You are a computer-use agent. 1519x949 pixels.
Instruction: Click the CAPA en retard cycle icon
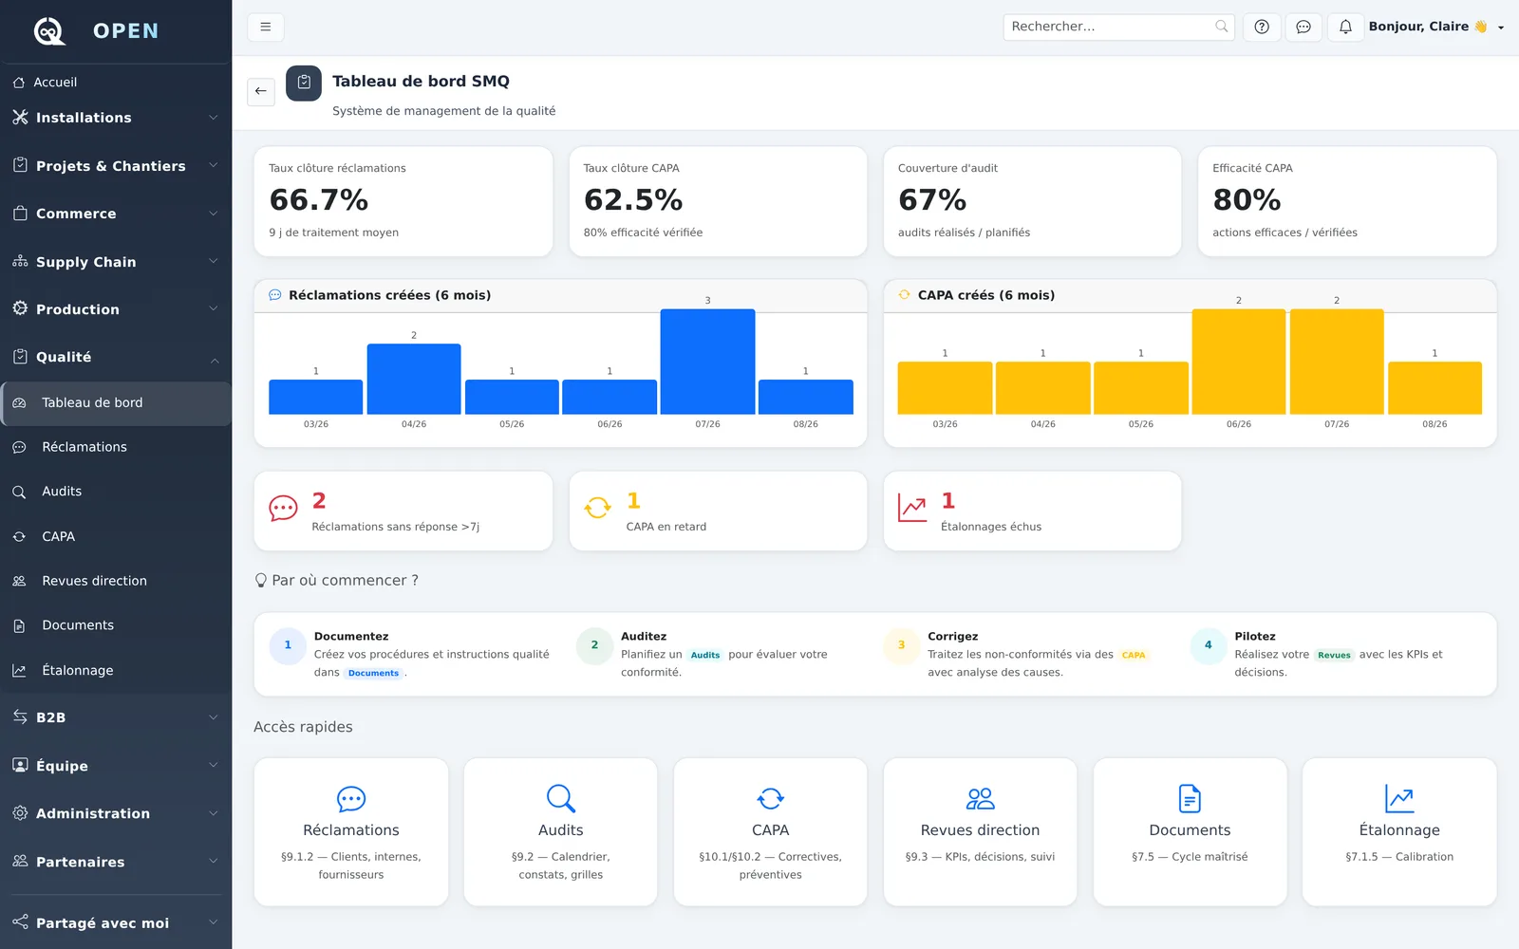coord(598,509)
